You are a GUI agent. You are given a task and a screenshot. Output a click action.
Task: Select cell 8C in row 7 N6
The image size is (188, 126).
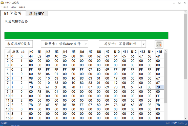coord(83,83)
